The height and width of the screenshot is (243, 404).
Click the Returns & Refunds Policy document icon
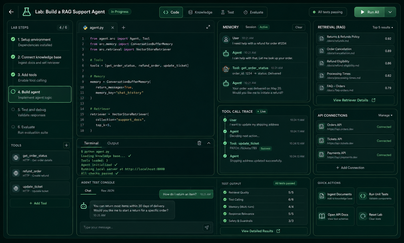point(322,38)
